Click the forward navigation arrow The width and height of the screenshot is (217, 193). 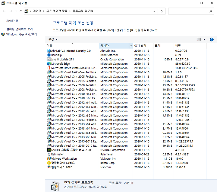[11, 11]
